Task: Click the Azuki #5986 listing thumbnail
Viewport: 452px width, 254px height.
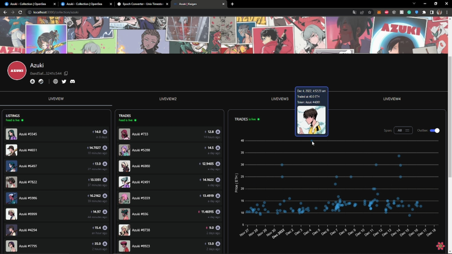Action: click(x=11, y=198)
